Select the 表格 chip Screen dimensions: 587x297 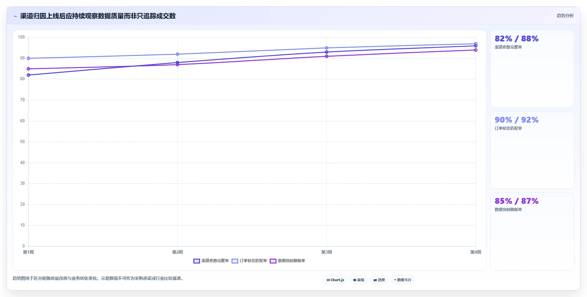359,280
